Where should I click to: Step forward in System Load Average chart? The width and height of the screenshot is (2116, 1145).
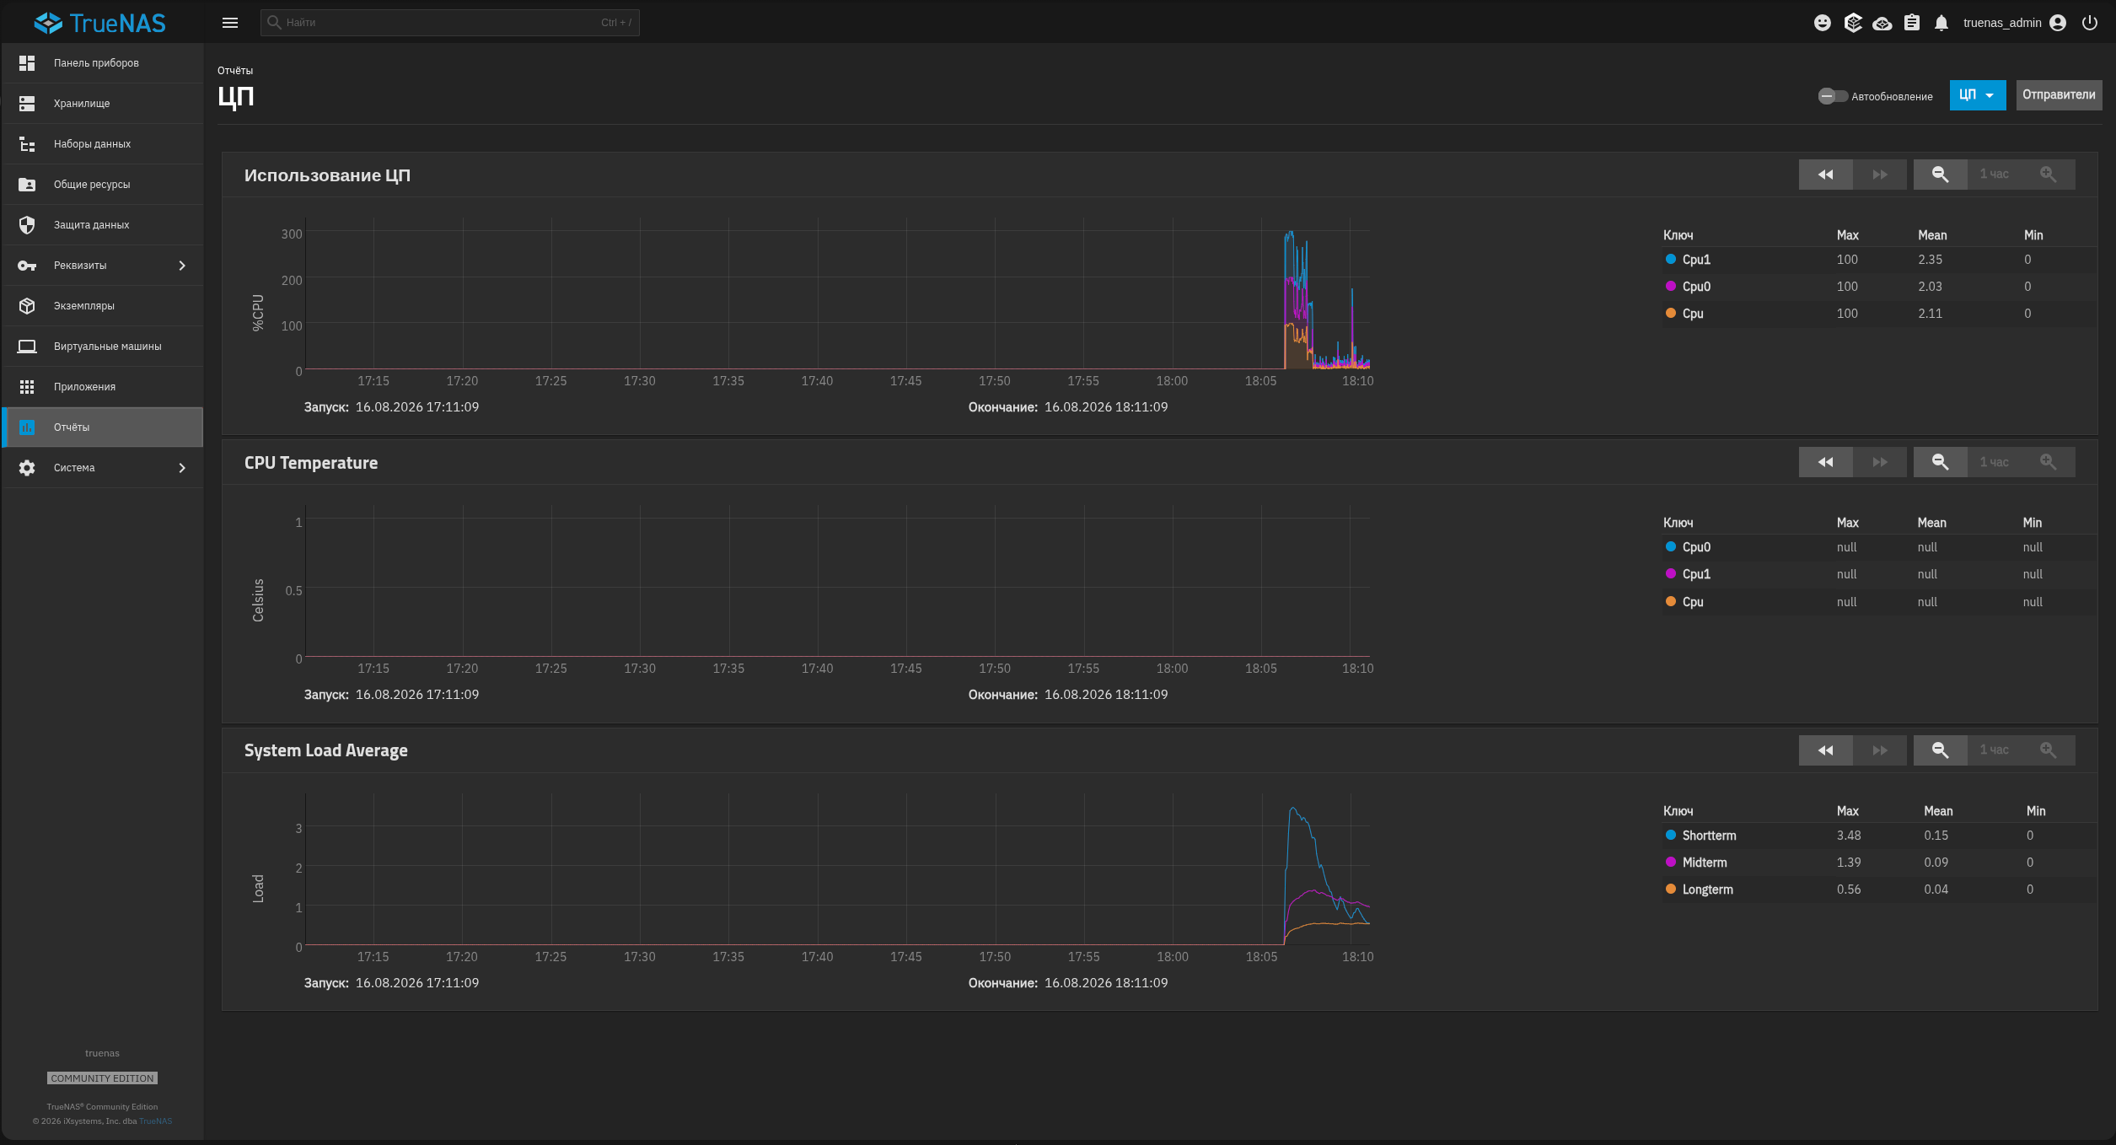[x=1880, y=750]
